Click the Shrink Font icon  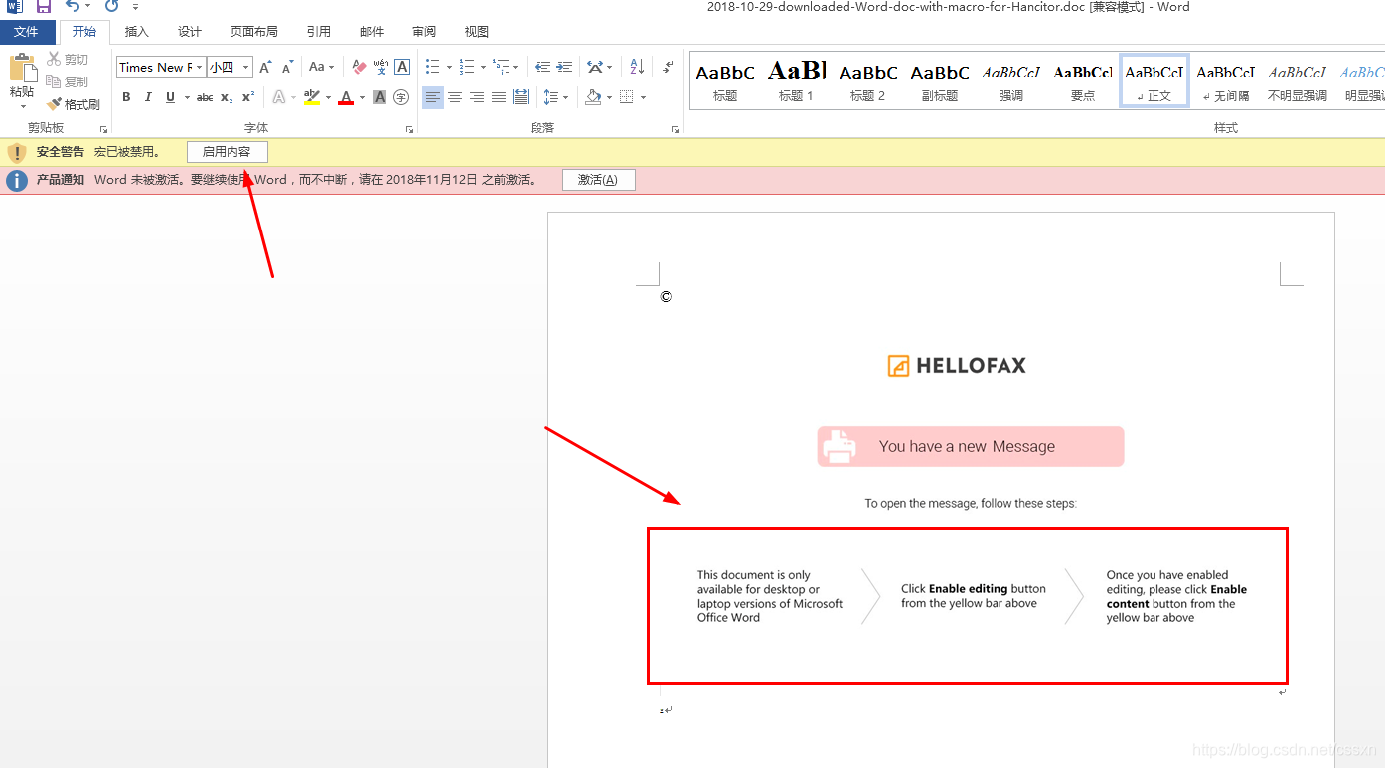[287, 68]
